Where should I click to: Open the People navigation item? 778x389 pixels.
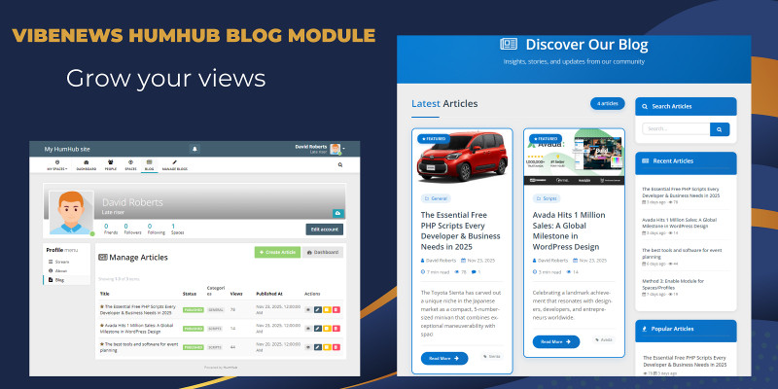tap(111, 165)
